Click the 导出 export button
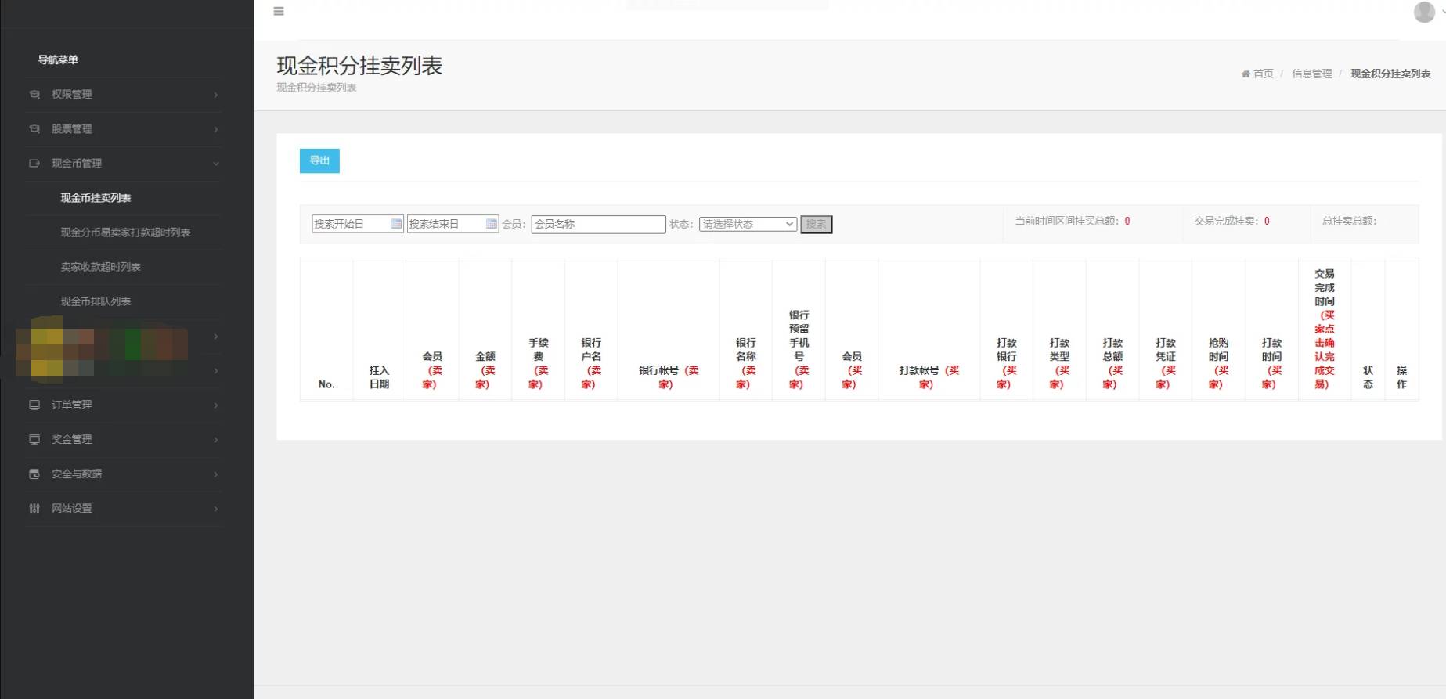Image resolution: width=1446 pixels, height=699 pixels. click(319, 160)
